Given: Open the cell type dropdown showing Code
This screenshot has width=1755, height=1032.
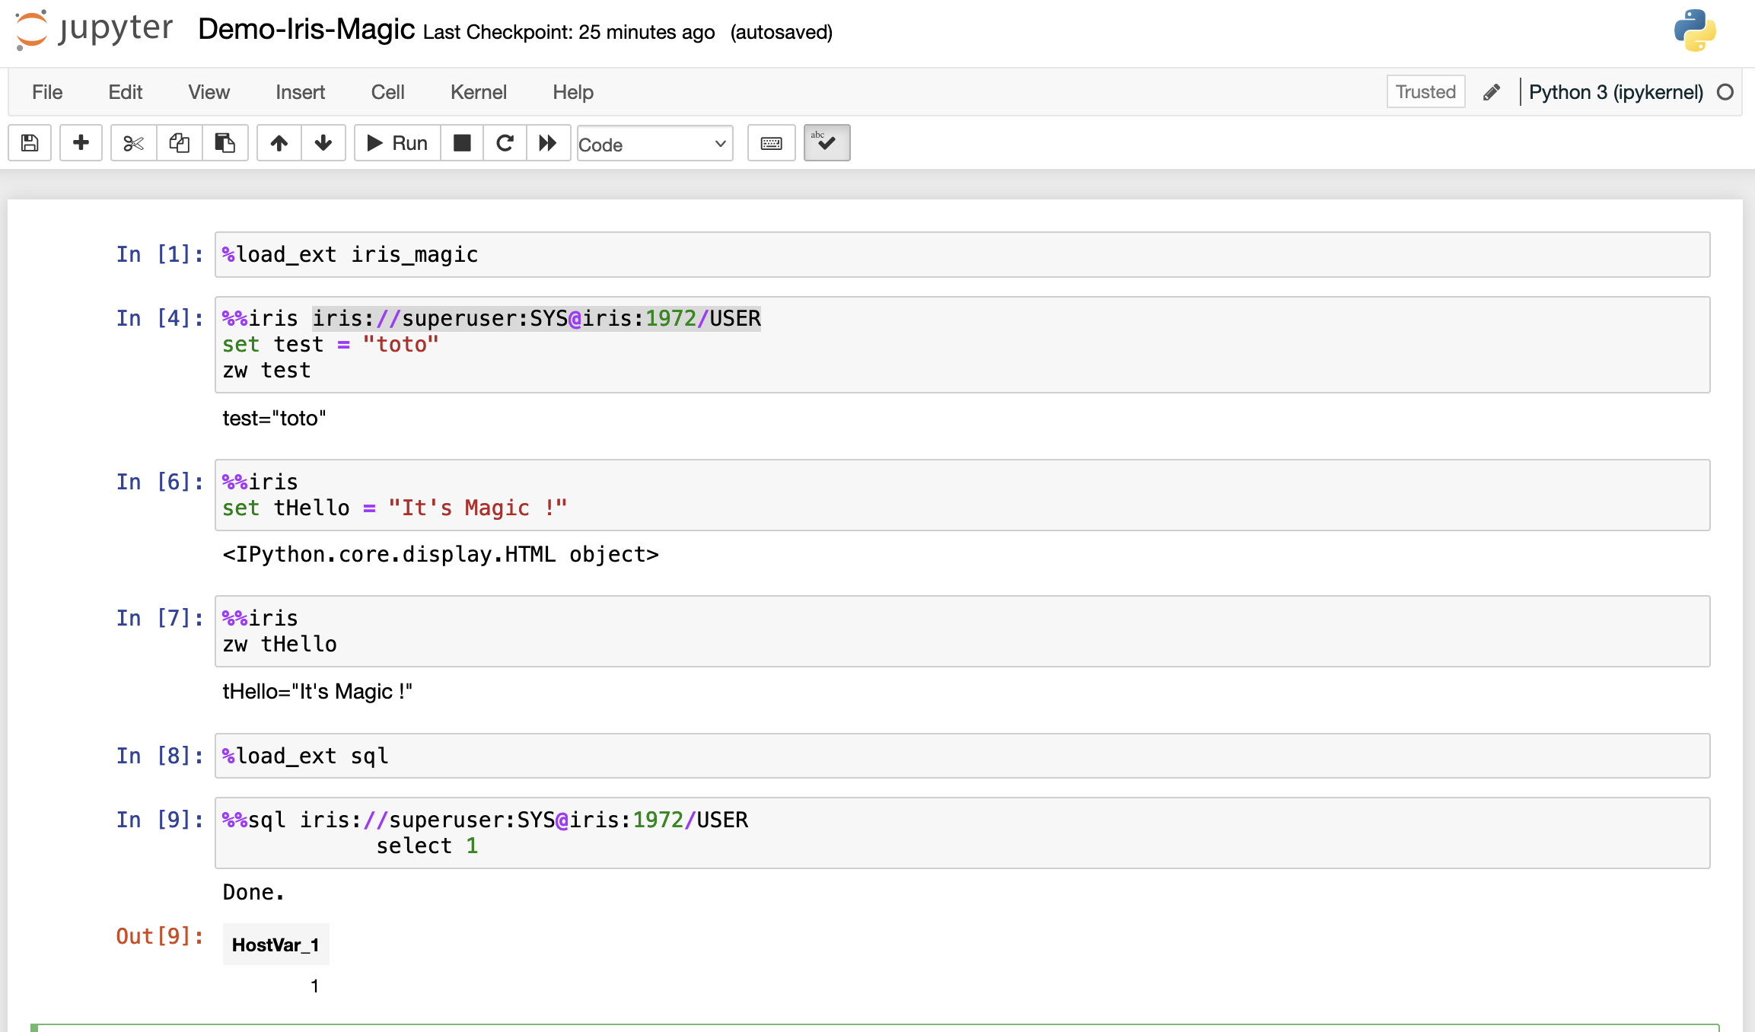Looking at the screenshot, I should [x=653, y=143].
